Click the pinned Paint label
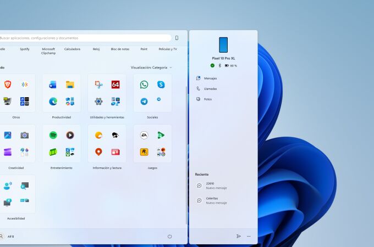 [x=144, y=49]
